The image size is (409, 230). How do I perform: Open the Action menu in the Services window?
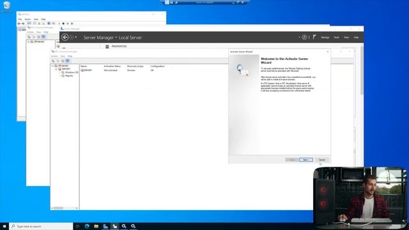pos(27,19)
